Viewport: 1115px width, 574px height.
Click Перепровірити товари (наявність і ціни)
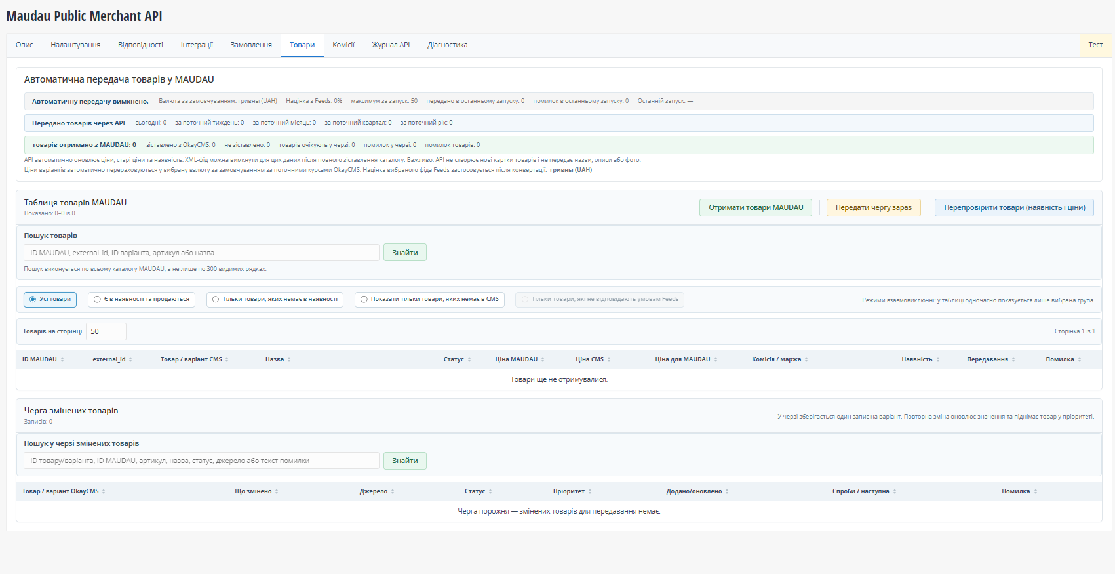pos(1015,207)
